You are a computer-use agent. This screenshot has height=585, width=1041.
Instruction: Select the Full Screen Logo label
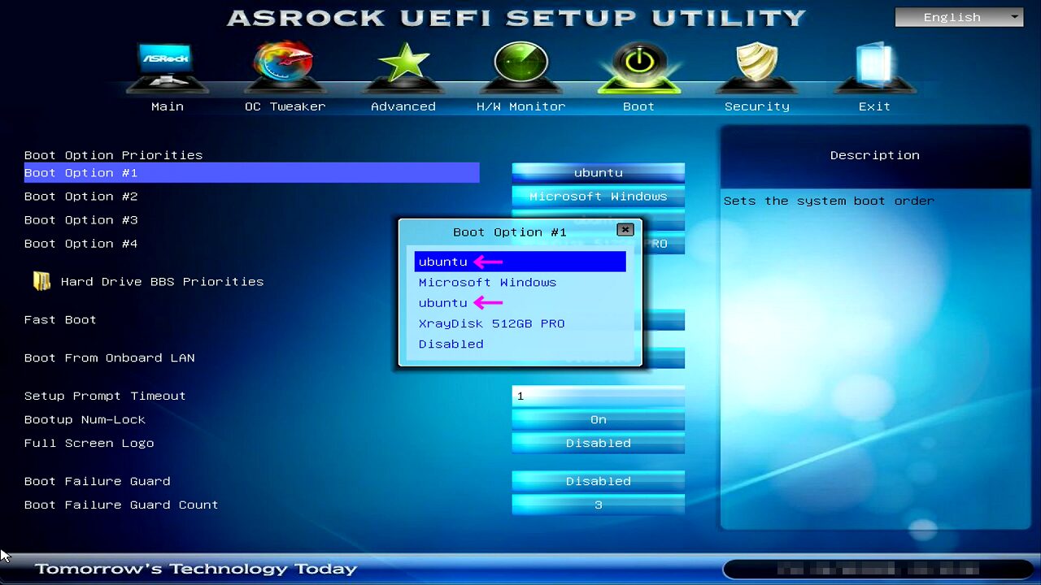[89, 443]
